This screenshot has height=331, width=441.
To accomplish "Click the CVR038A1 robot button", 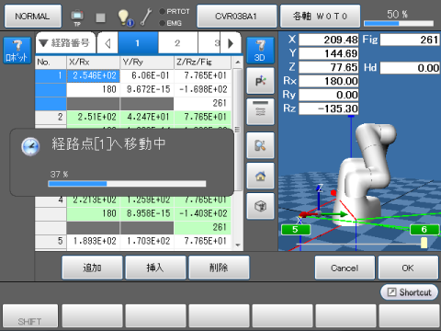I will point(236,17).
